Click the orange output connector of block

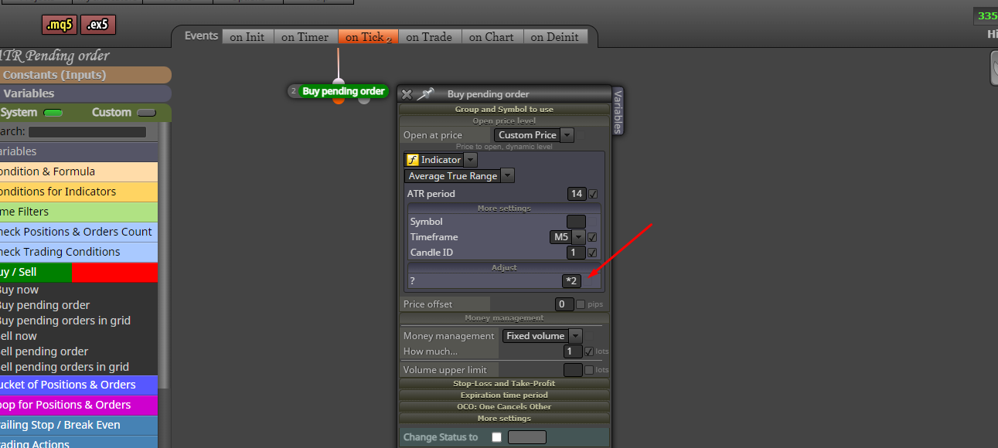tap(339, 100)
